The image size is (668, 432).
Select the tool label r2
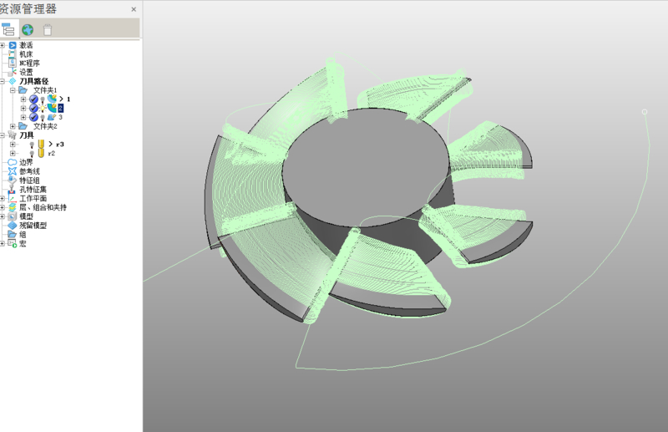click(52, 154)
